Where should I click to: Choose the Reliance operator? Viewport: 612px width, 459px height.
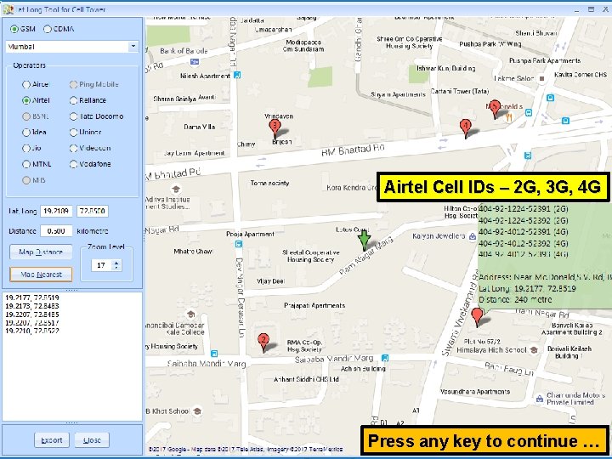[x=73, y=100]
